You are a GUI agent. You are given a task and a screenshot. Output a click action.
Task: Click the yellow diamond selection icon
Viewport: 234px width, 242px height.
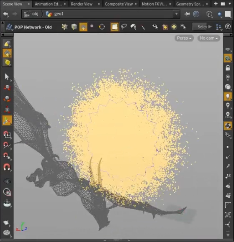174,27
